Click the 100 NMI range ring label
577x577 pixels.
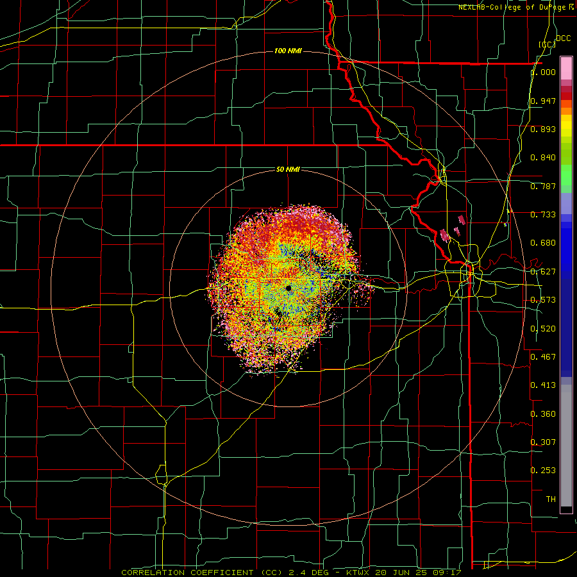(x=288, y=51)
